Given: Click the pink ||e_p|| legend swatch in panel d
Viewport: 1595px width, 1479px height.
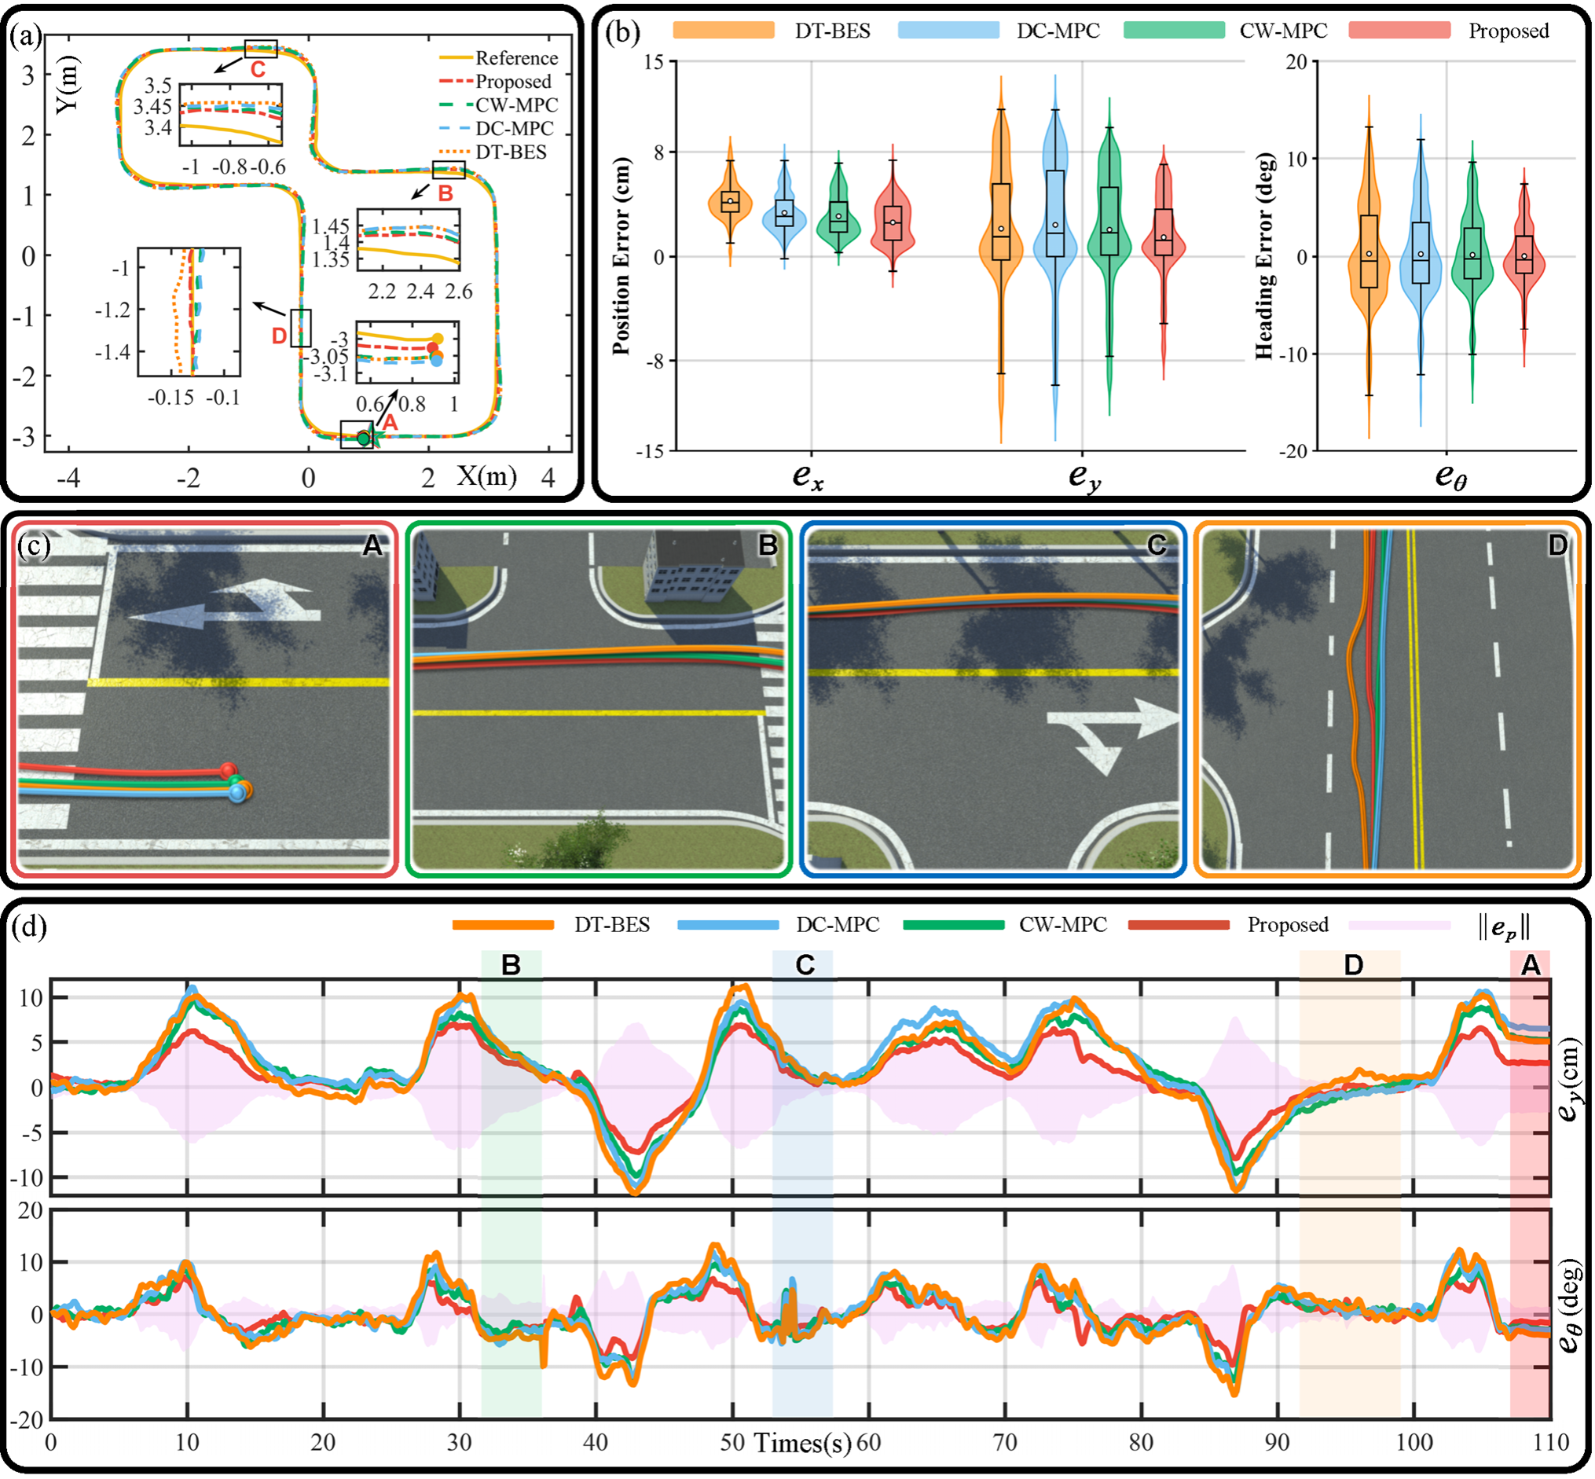Looking at the screenshot, I should pyautogui.click(x=1399, y=925).
